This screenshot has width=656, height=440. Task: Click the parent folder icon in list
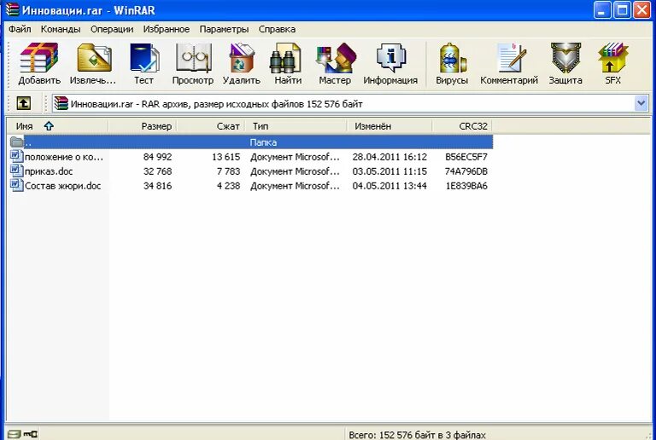tap(17, 142)
